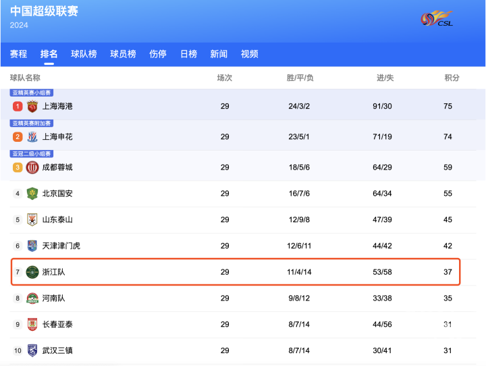Click the 场次 column header
Viewport: 486px width, 366px height.
coord(225,78)
